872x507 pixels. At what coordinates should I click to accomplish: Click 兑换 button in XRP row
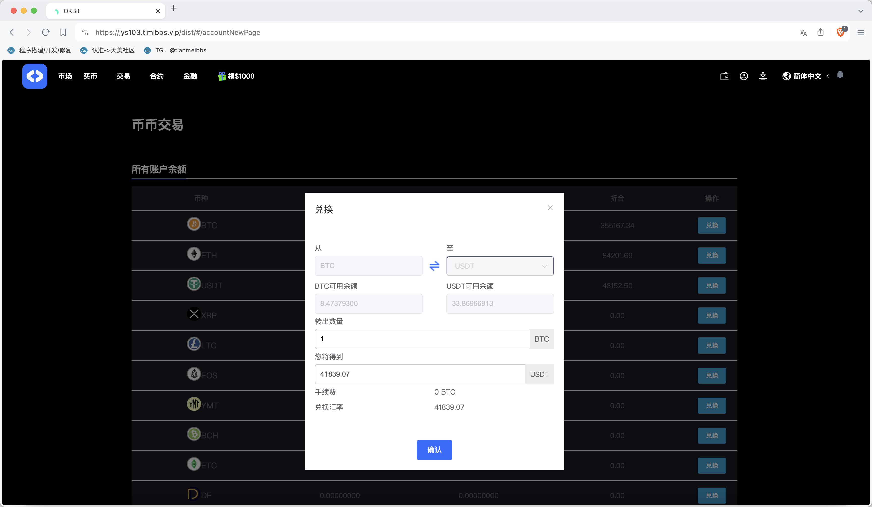[712, 315]
